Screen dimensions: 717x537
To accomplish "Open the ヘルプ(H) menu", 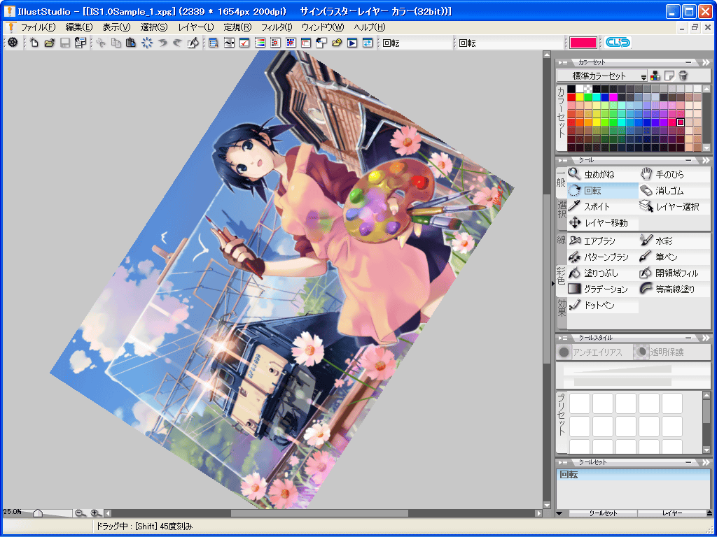I will pyautogui.click(x=370, y=27).
